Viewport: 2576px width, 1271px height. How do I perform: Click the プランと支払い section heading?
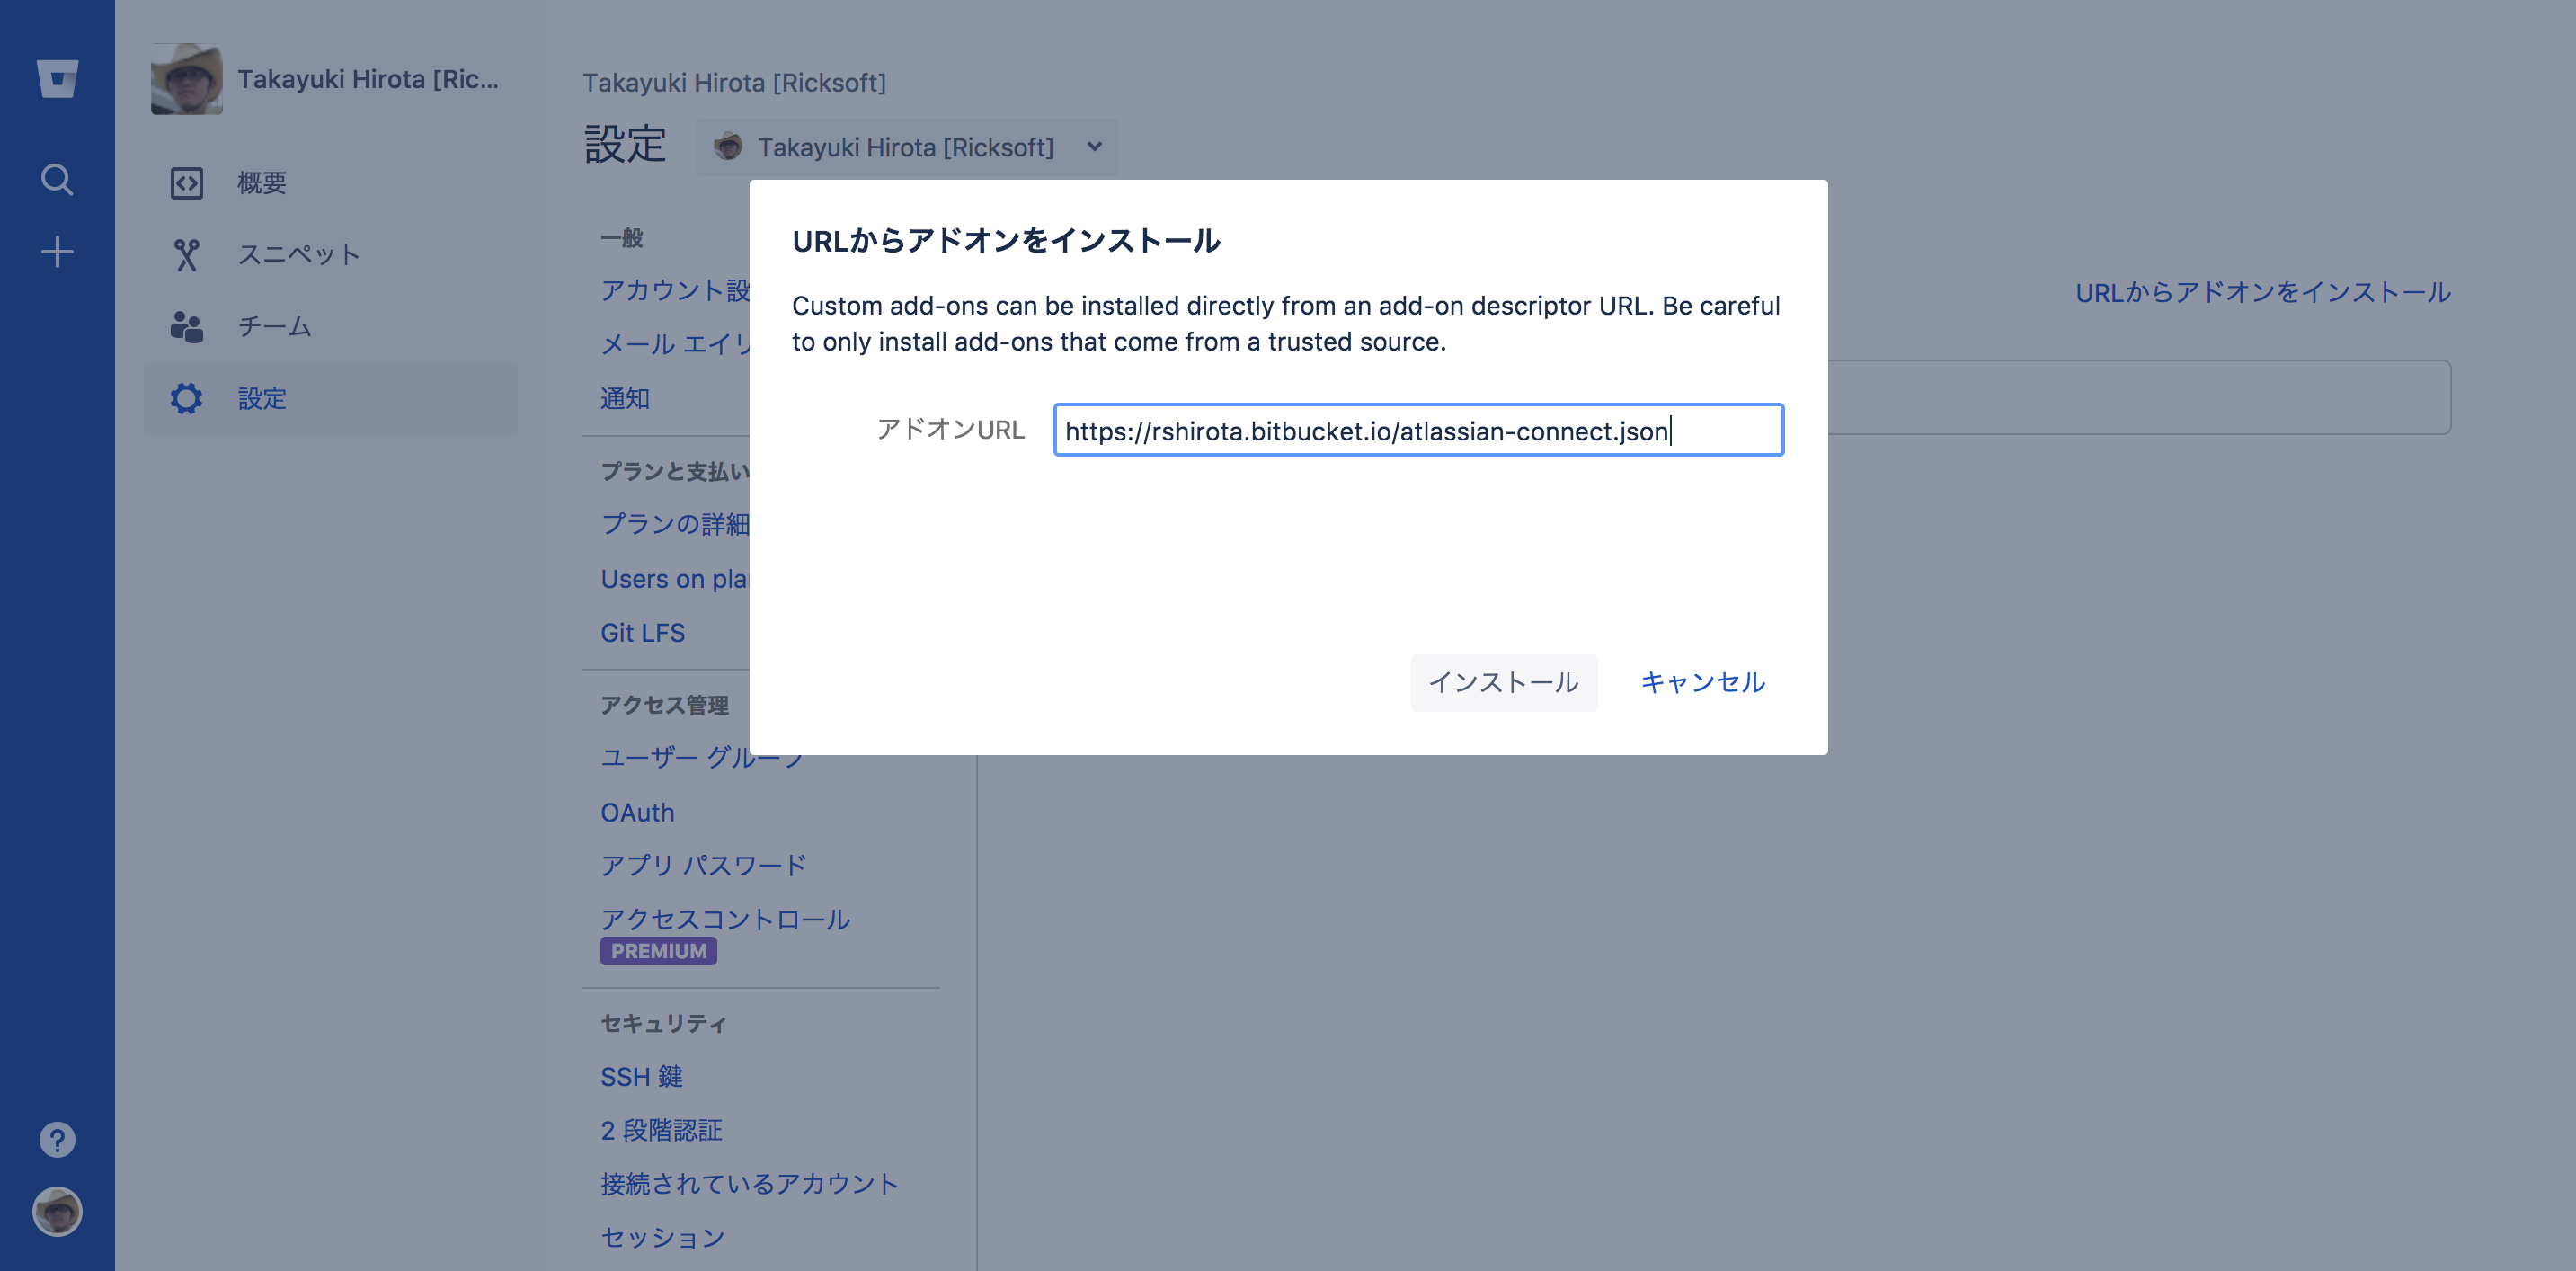click(675, 471)
